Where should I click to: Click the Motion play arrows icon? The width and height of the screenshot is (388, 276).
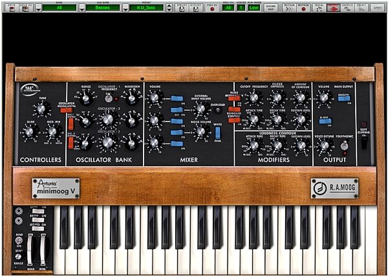[x=289, y=8]
